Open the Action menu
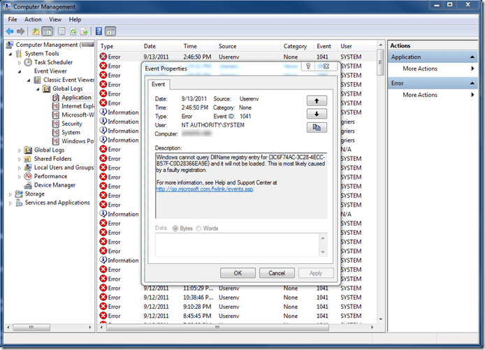 click(33, 20)
